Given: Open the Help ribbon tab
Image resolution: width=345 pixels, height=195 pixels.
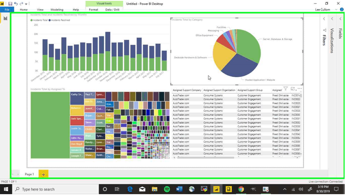Looking at the screenshot, I should tap(76, 10).
